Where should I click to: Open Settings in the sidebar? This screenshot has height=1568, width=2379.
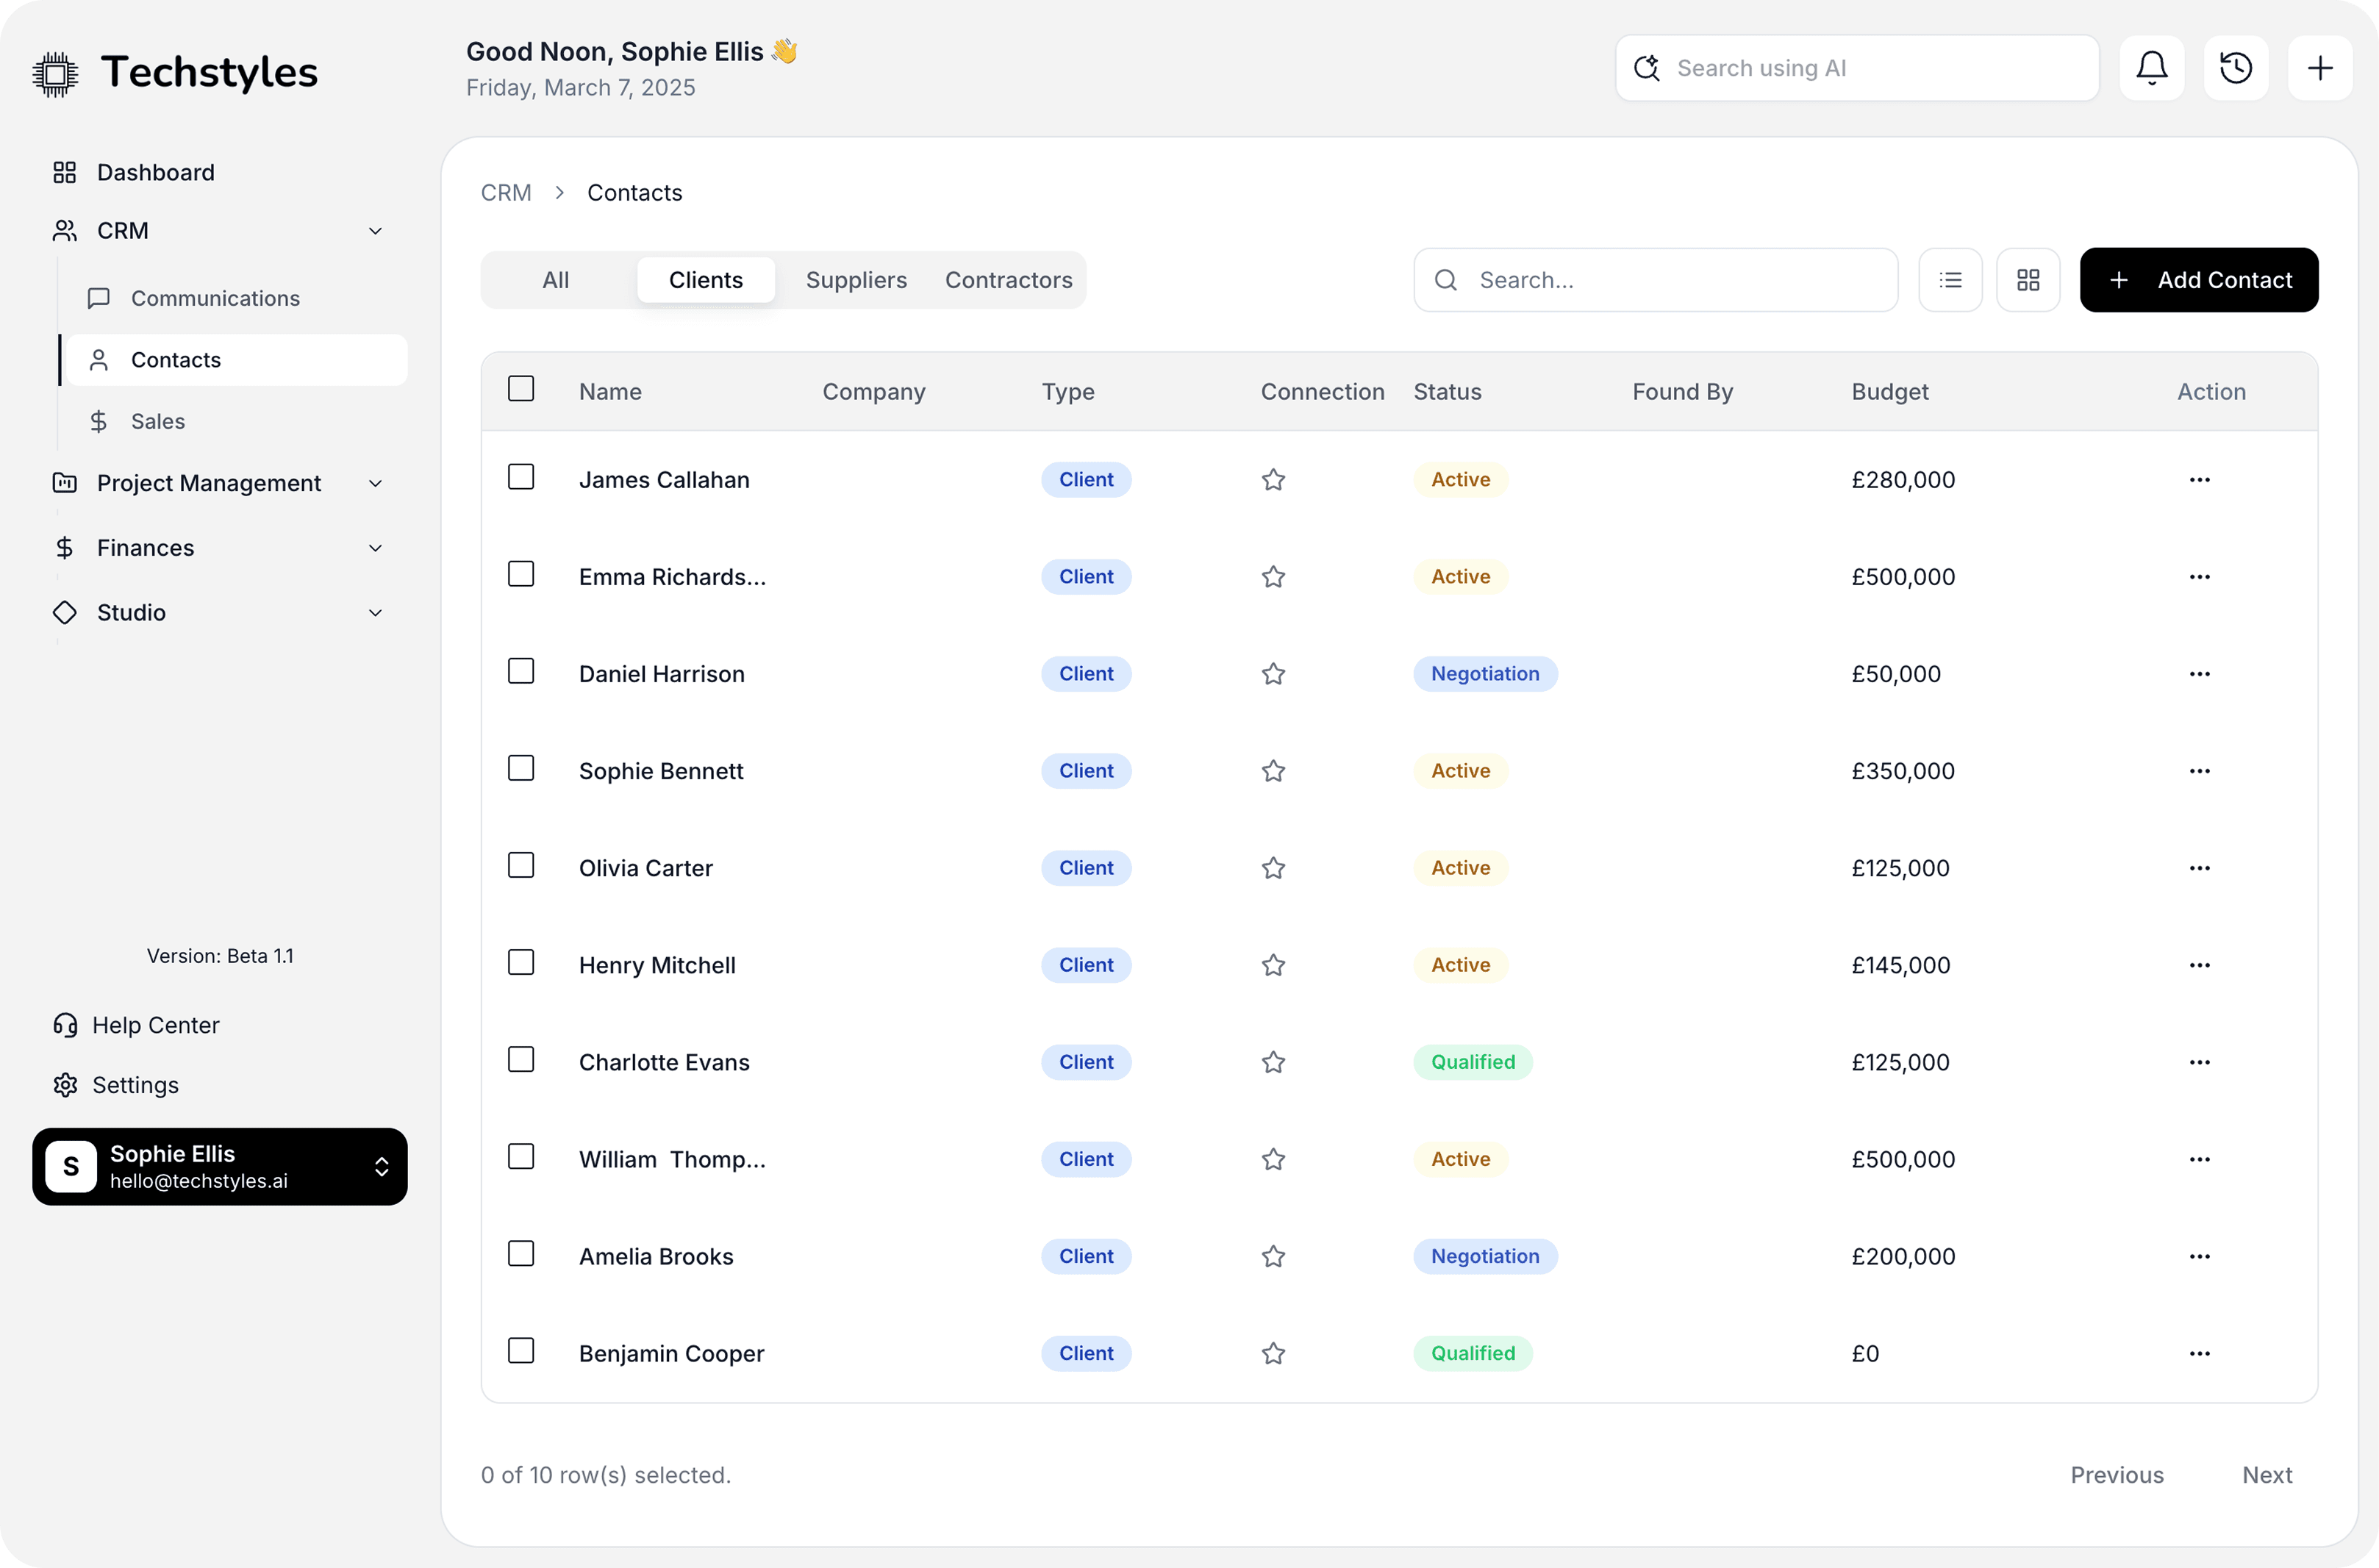[x=116, y=1085]
